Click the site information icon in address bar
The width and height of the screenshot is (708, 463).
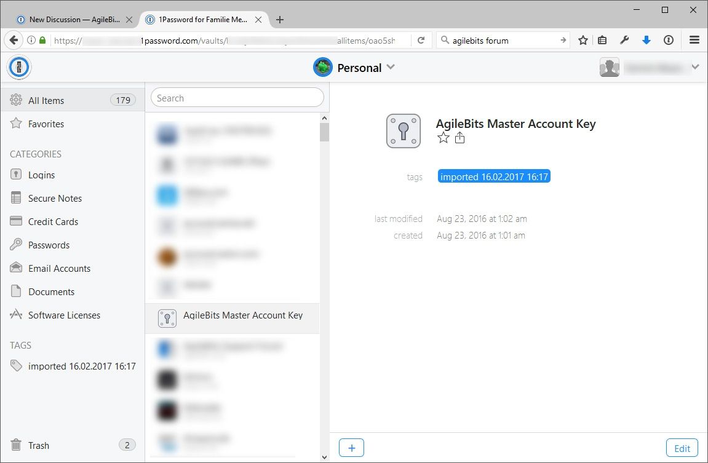(31, 40)
